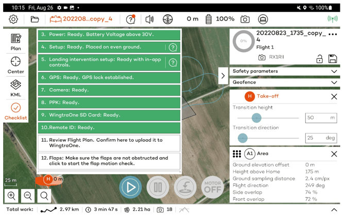Image resolution: width=345 pixels, height=218 pixels.
Task: Open three-dots menu for flight plan
Action: click(x=333, y=35)
